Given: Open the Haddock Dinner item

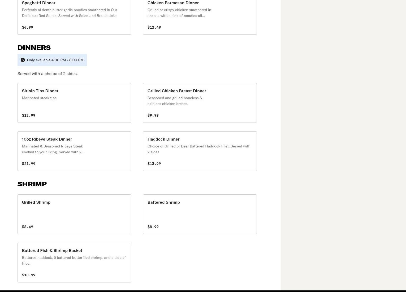Looking at the screenshot, I should point(200,151).
